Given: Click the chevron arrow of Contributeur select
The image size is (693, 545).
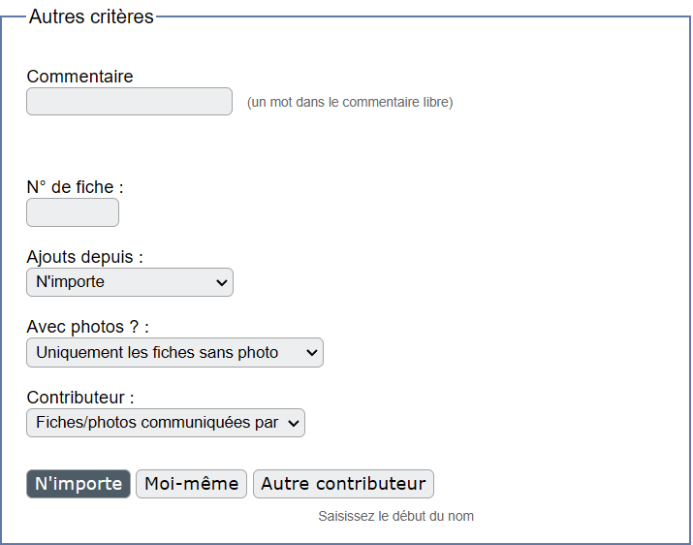Looking at the screenshot, I should tap(294, 423).
